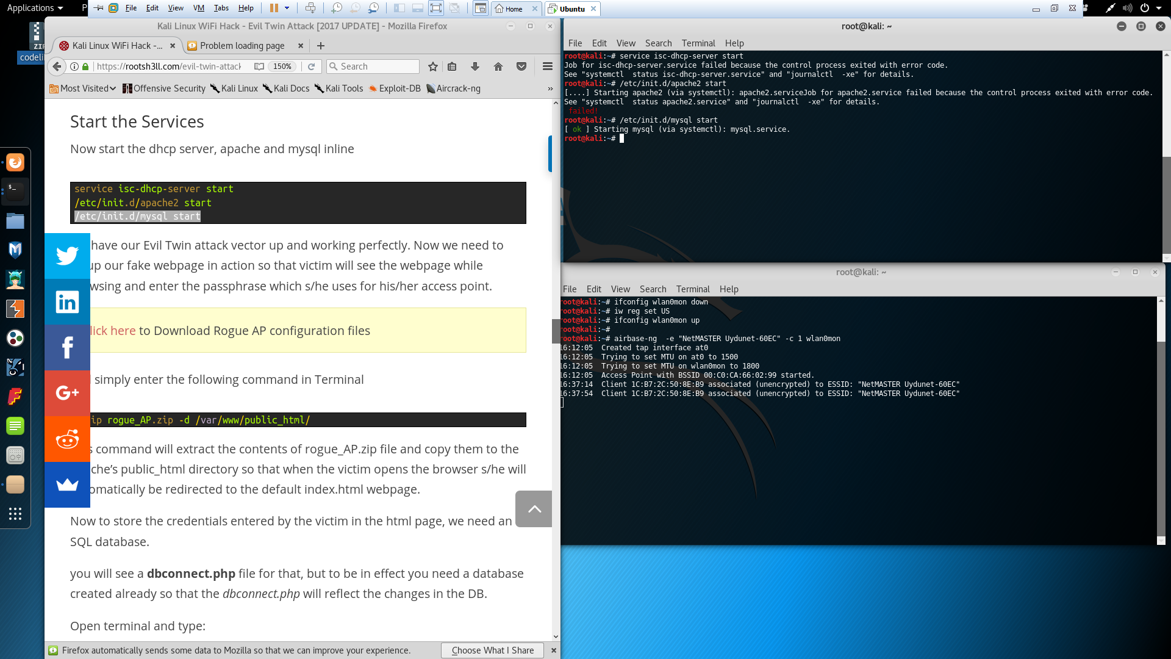Expand Most Visited bookmarks folder
Viewport: 1171px width, 659px height.
[82, 88]
